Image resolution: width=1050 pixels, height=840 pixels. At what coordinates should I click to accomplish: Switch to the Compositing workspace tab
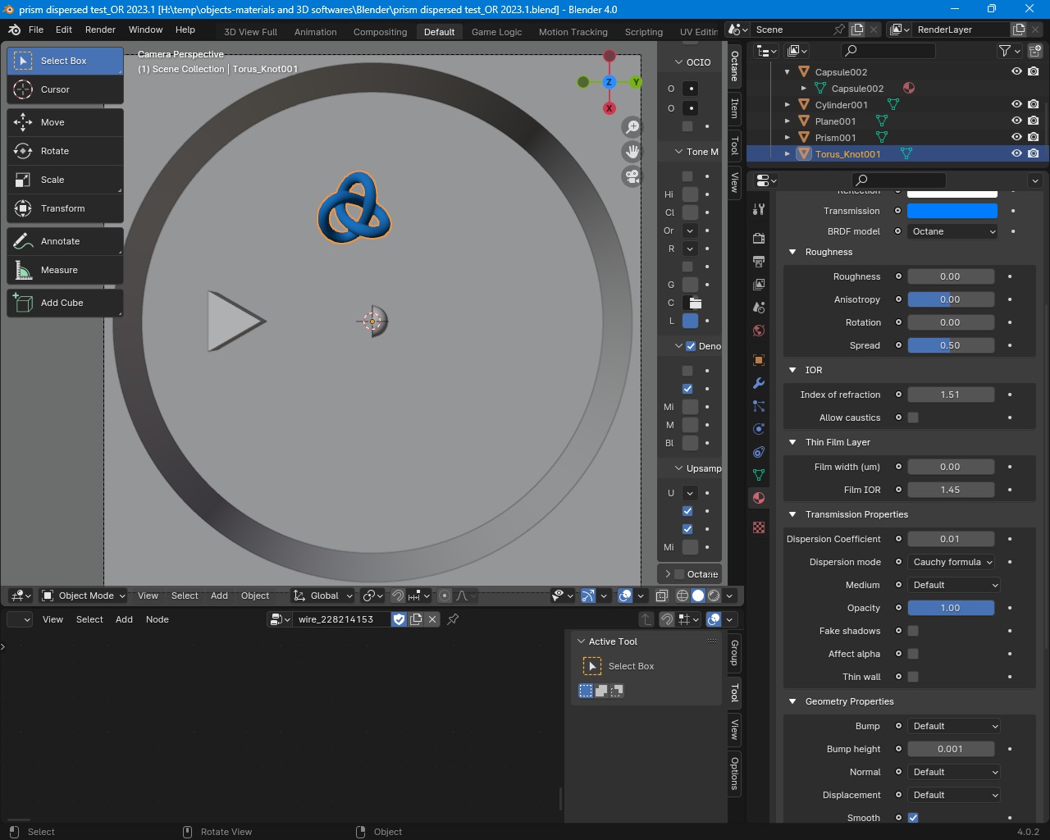[380, 32]
